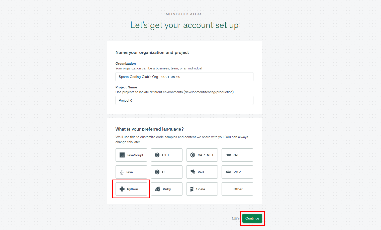
Task: Click the Java language tile
Action: coord(131,172)
